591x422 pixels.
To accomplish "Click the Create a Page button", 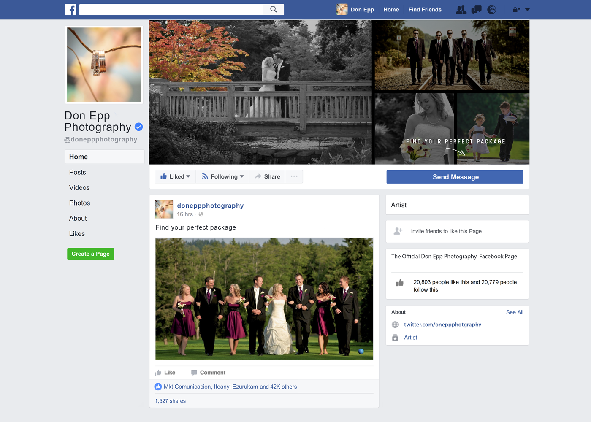I will [x=91, y=254].
